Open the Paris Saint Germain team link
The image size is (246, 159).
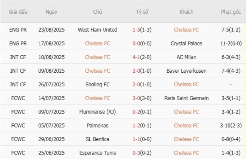(186, 98)
